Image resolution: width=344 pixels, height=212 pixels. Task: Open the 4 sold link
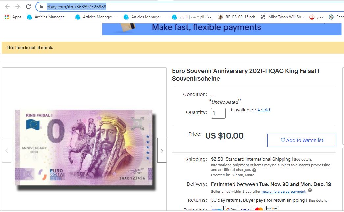pos(263,110)
